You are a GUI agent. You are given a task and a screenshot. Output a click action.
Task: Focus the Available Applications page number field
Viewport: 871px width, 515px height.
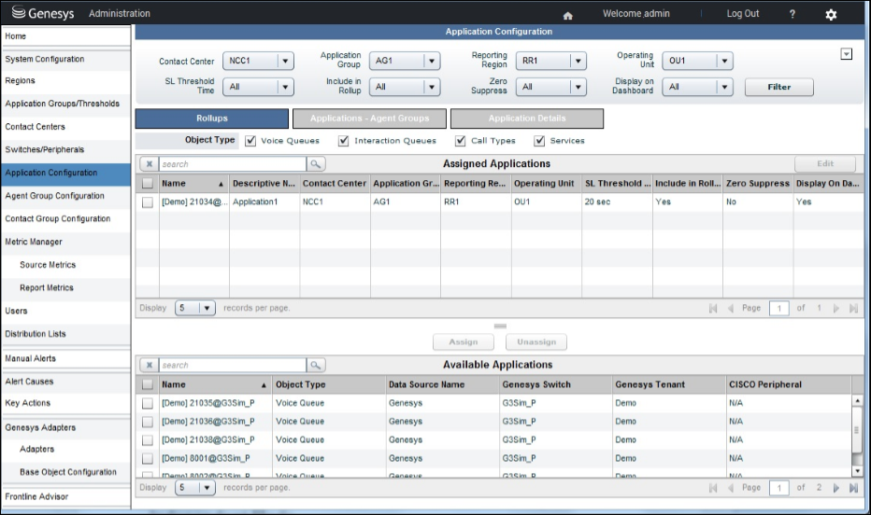[x=778, y=488]
